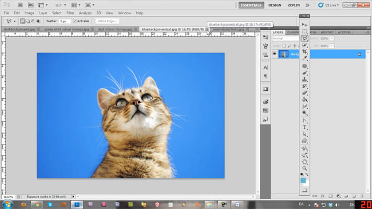Switch to the History panel tab

point(327,32)
